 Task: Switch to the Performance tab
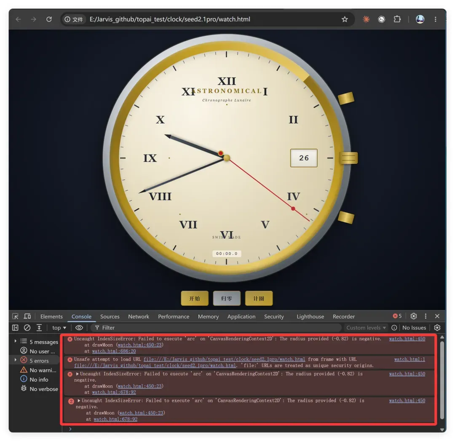pyautogui.click(x=174, y=316)
